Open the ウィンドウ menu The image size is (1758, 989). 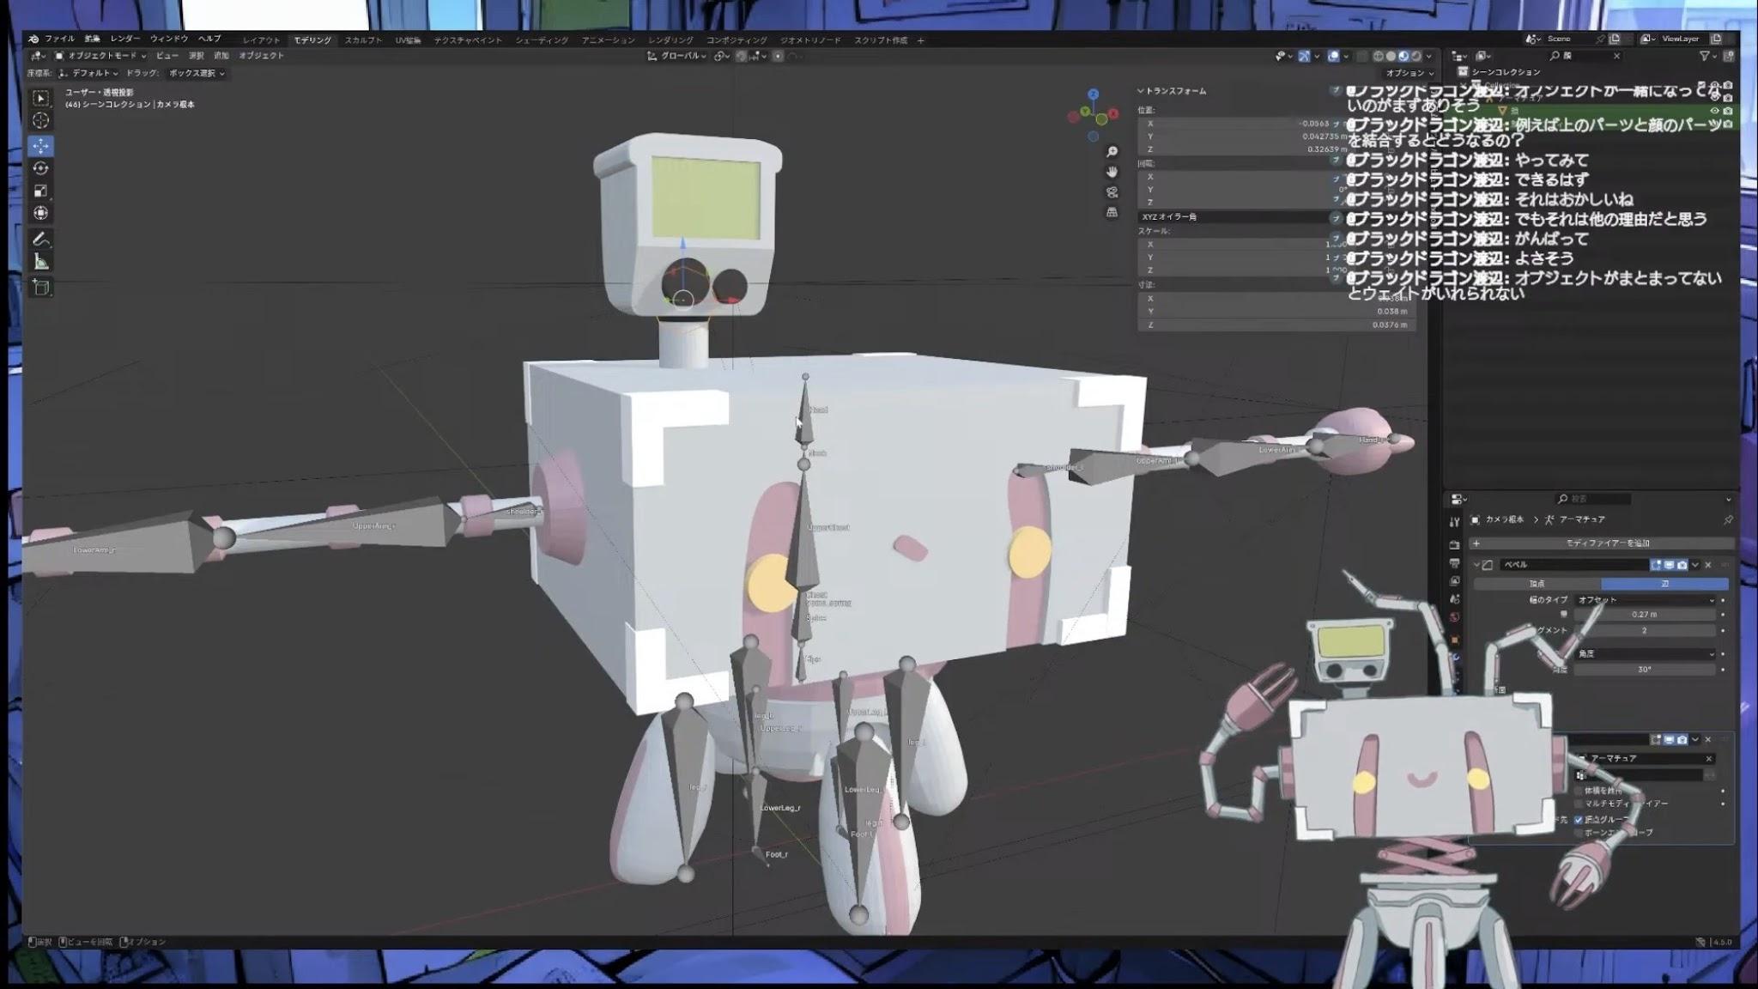[x=168, y=39]
